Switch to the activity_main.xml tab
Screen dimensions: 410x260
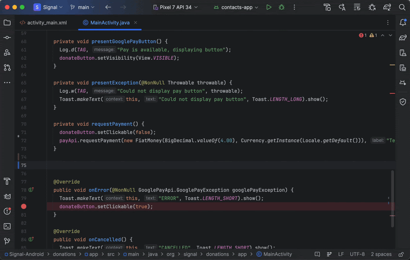tap(47, 23)
